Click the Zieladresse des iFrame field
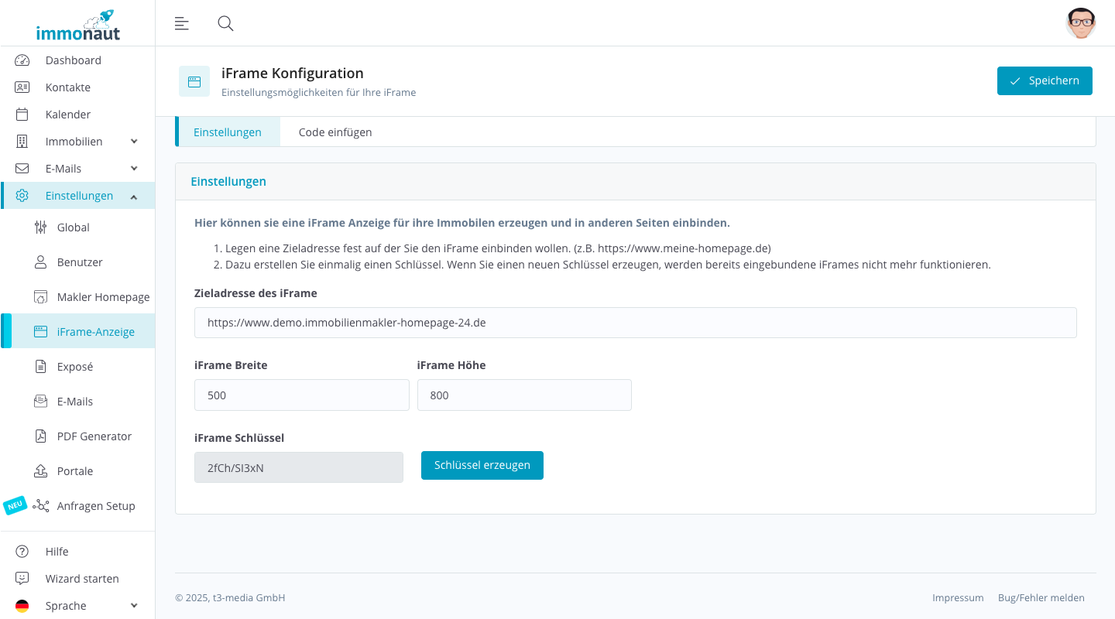The image size is (1115, 619). pos(635,323)
